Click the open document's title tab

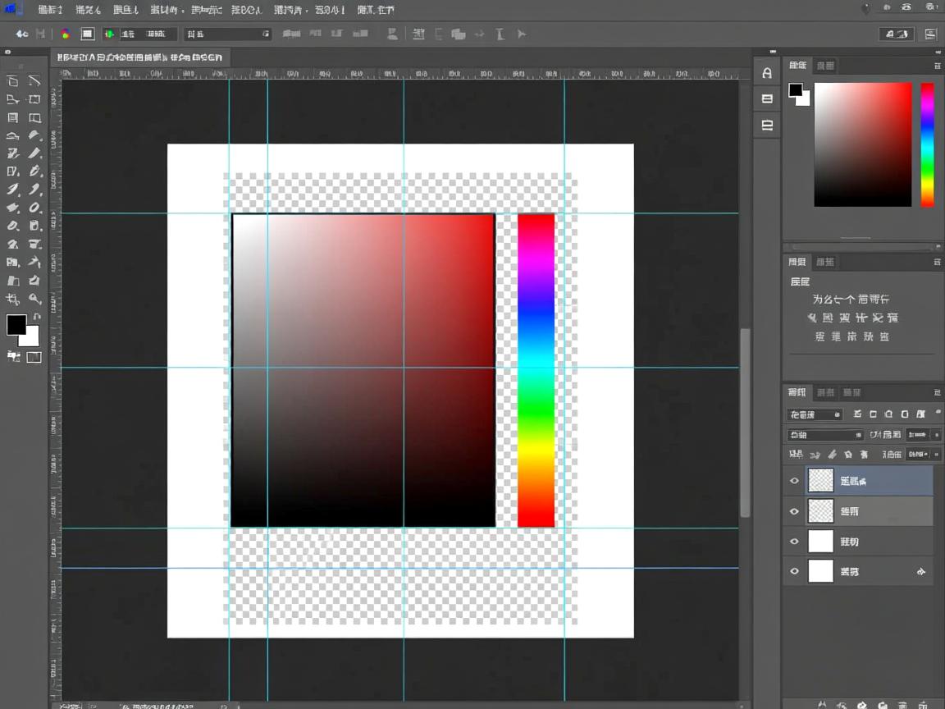pyautogui.click(x=139, y=57)
